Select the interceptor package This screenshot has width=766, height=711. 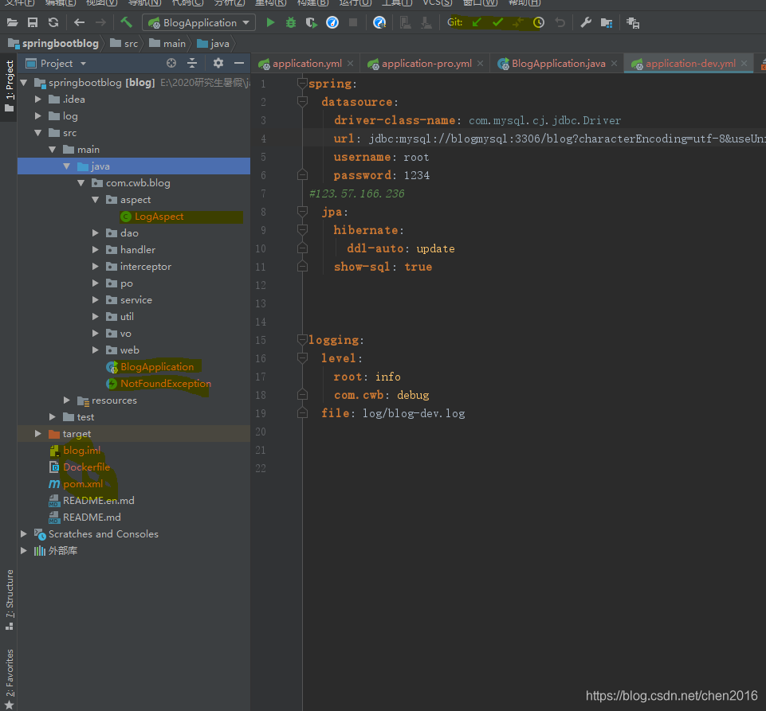pyautogui.click(x=146, y=267)
